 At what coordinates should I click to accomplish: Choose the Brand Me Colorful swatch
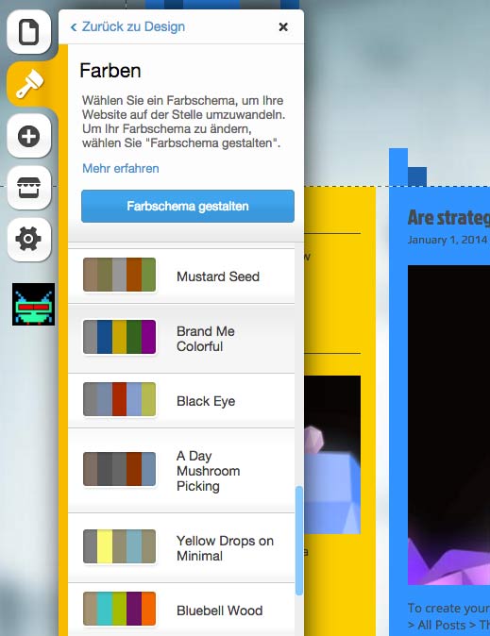181,338
